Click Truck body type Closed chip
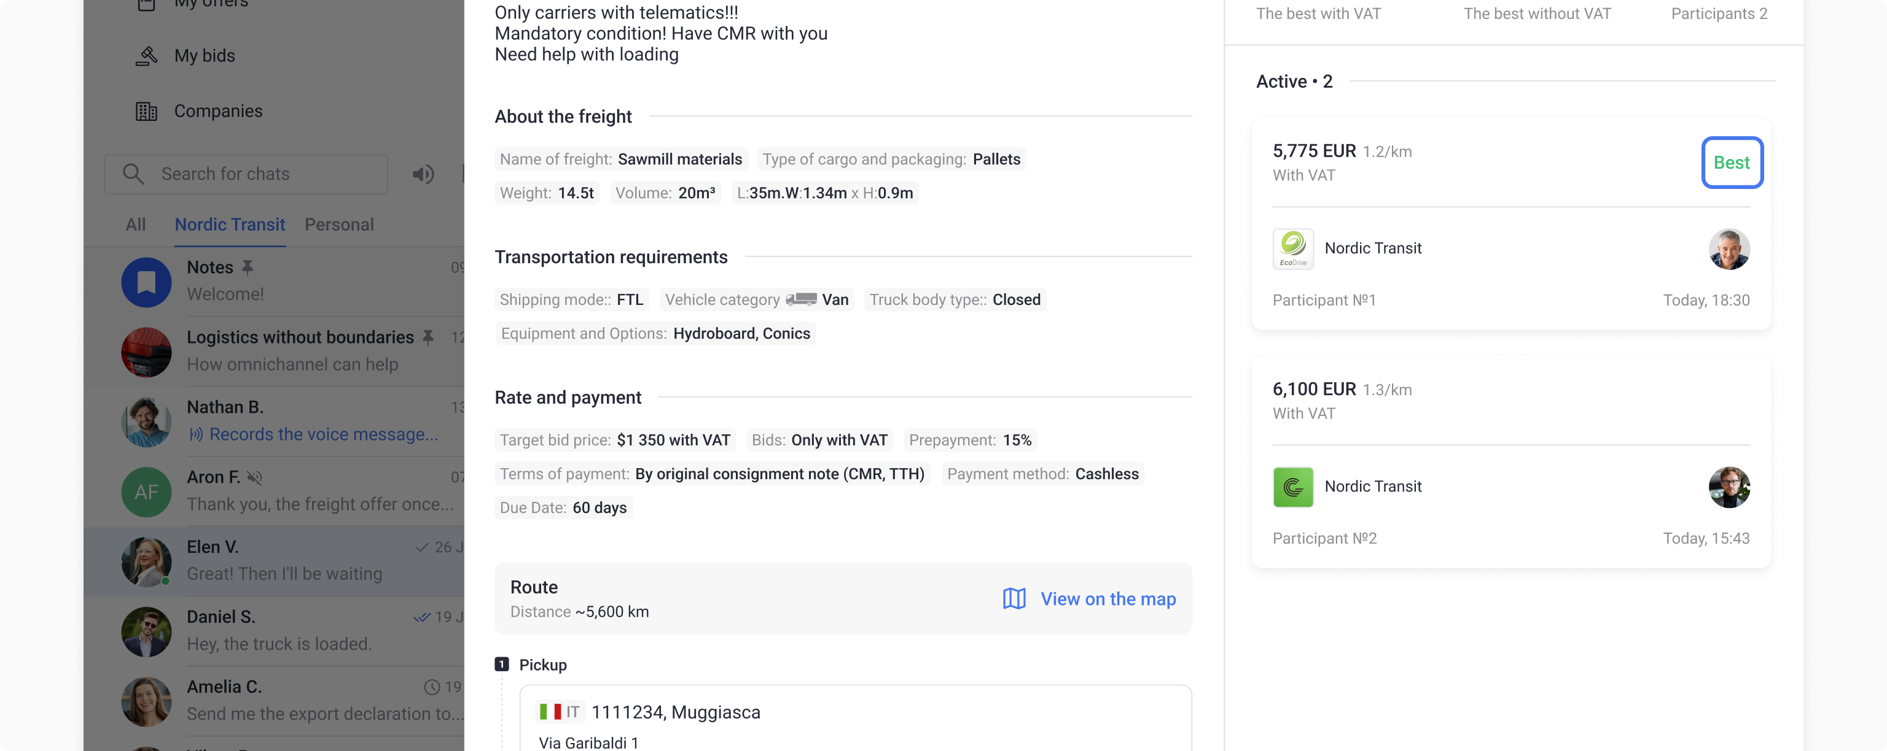This screenshot has height=751, width=1887. tap(955, 300)
